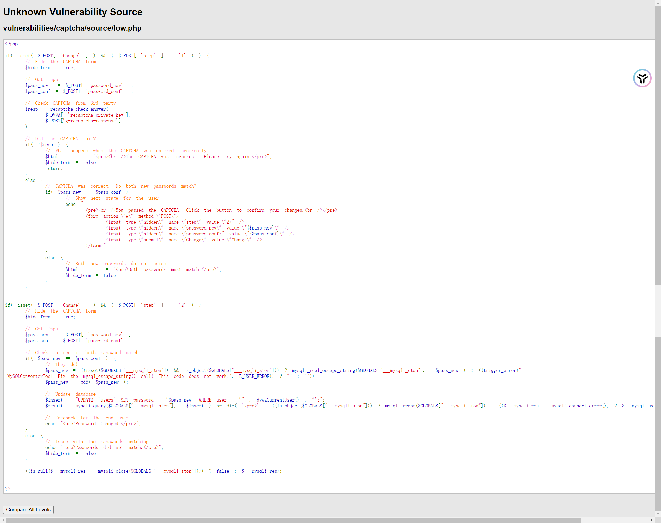
Task: Click the horizontal scrollbar left arrow
Action: (x=3, y=520)
